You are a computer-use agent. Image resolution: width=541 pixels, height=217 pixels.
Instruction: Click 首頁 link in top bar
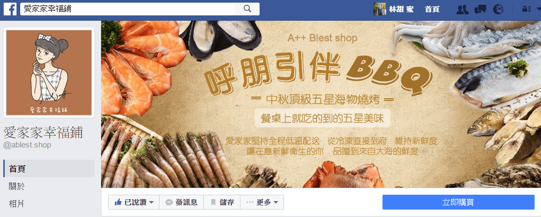tap(432, 10)
